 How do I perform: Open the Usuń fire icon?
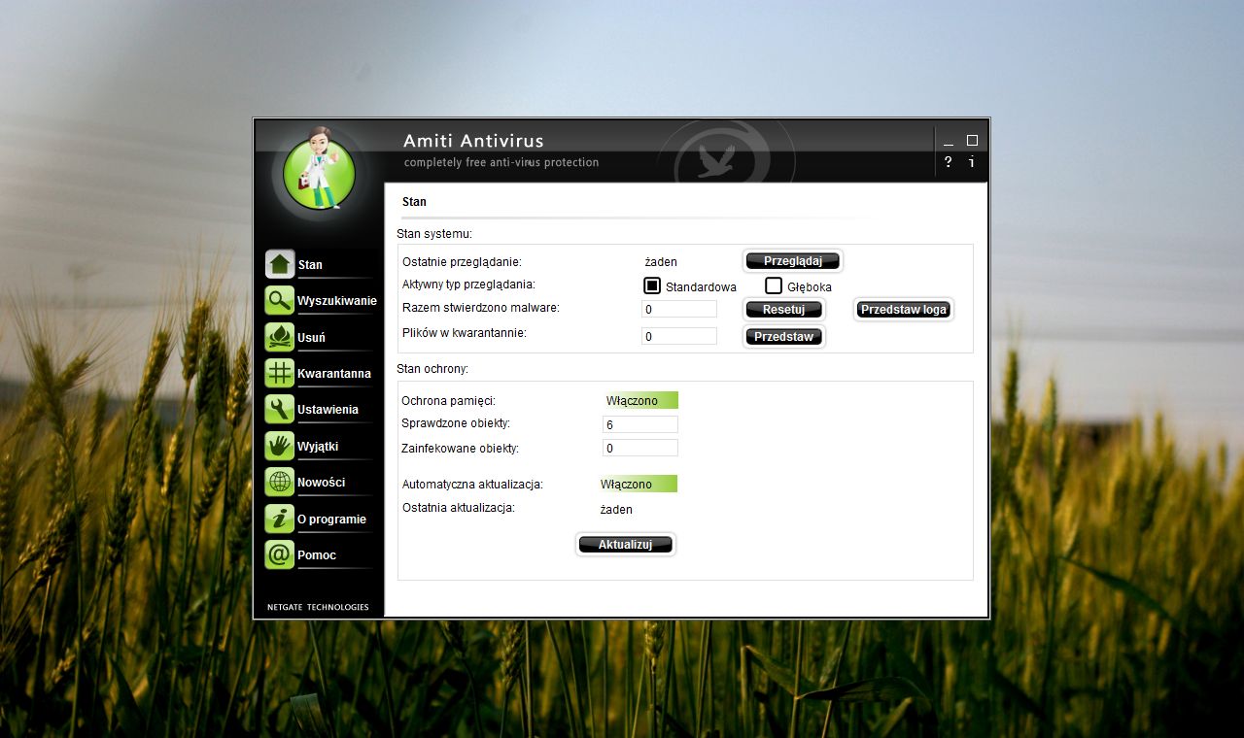(280, 337)
